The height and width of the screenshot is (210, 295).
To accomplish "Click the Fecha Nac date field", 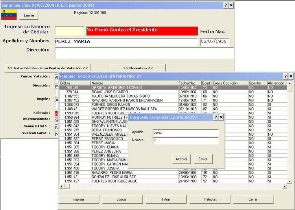I will pyautogui.click(x=215, y=42).
